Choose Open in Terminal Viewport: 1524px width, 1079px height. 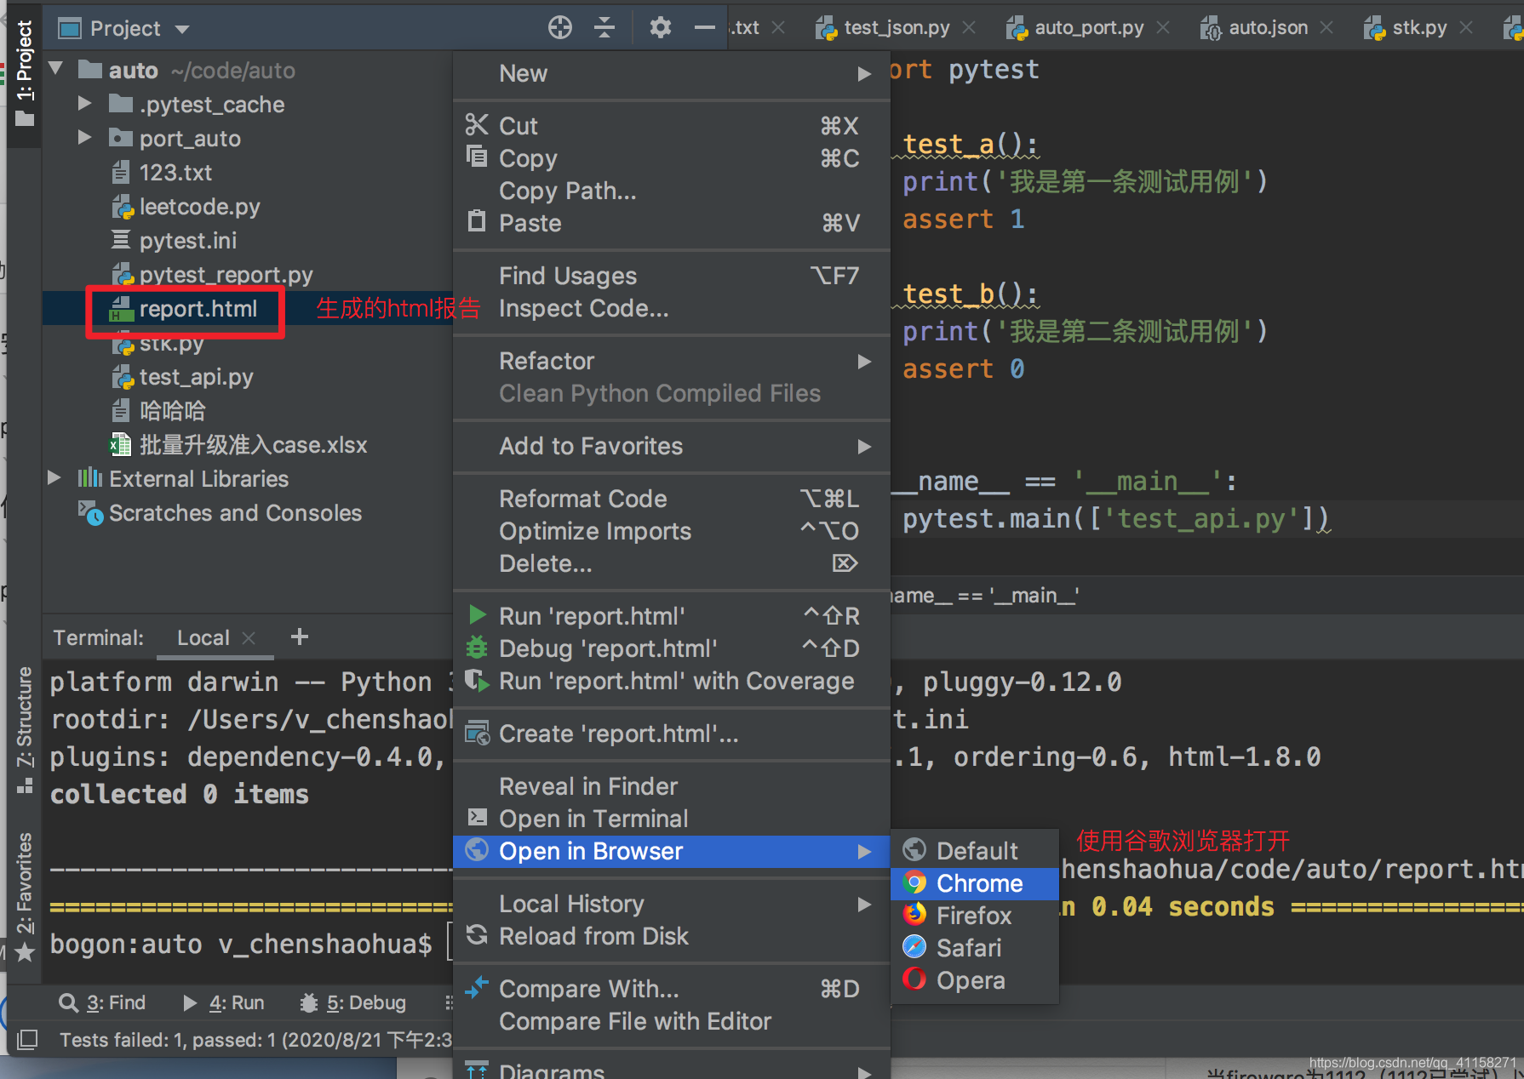click(672, 819)
